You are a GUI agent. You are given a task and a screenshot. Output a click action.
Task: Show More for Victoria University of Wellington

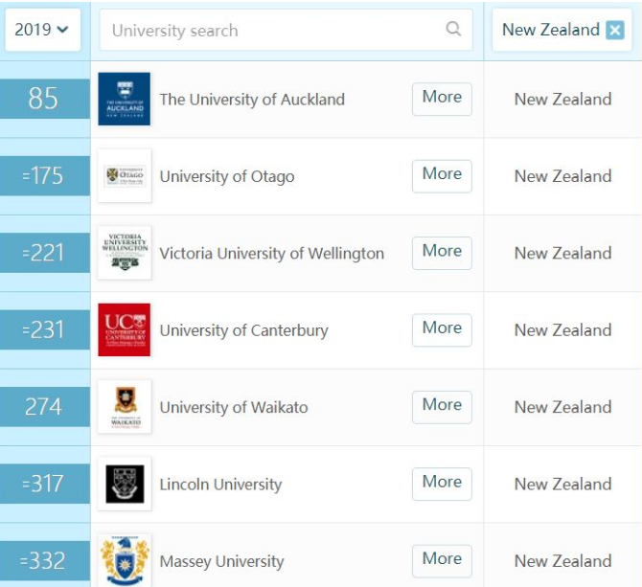[442, 252]
